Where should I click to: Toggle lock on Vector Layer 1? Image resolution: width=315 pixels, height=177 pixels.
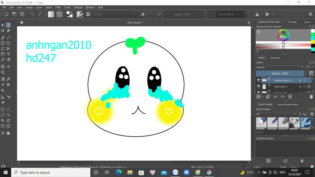point(300,80)
